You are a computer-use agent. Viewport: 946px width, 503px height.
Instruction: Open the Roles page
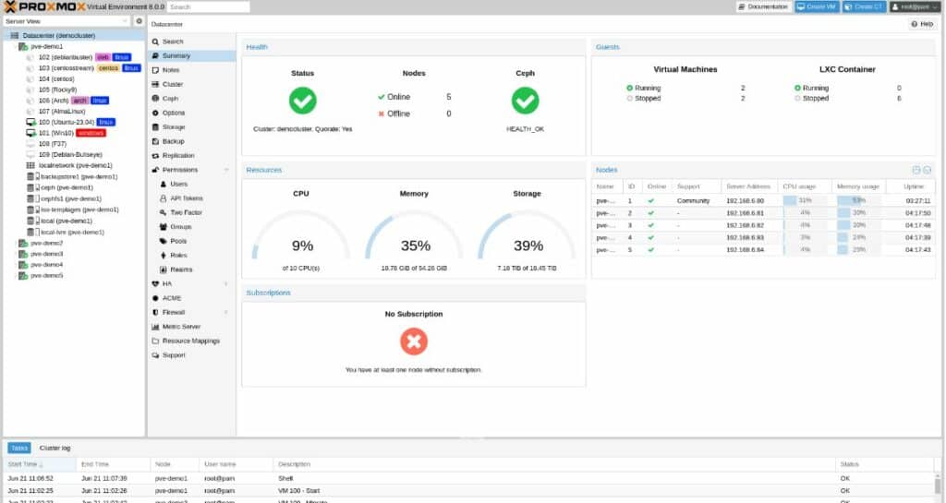tap(190, 256)
